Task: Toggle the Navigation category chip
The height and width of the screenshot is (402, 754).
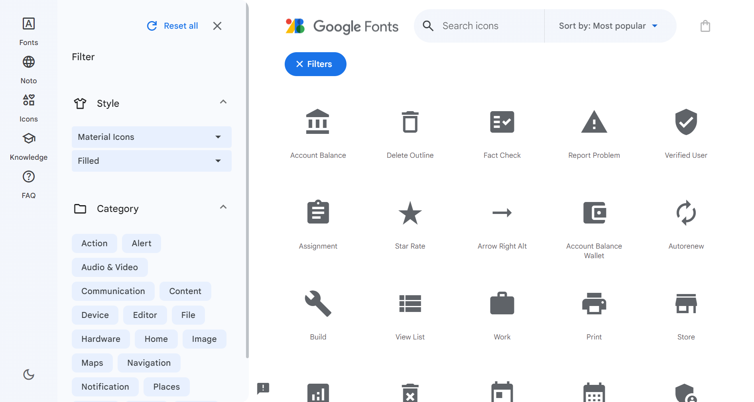Action: point(149,363)
